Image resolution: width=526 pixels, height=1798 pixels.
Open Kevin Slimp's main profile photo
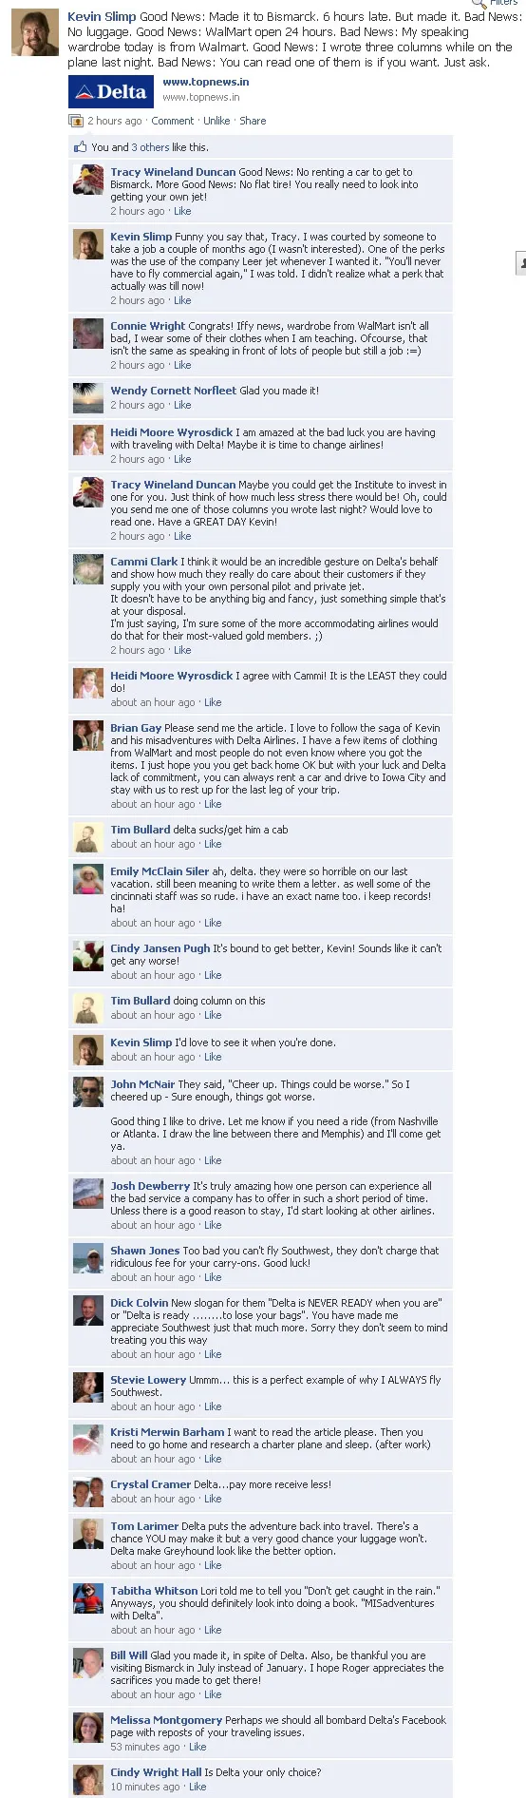pyautogui.click(x=35, y=33)
